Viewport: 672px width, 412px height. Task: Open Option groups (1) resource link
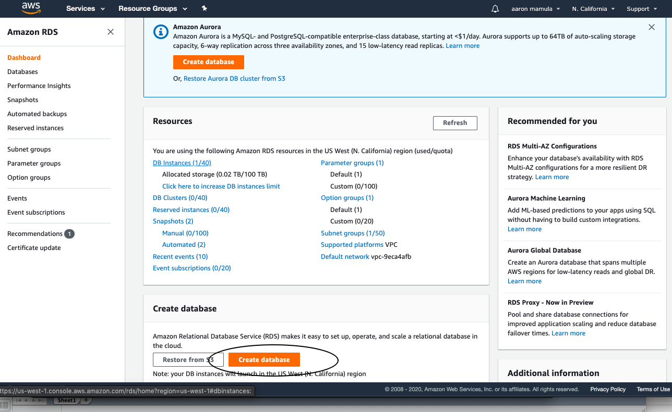(x=347, y=198)
